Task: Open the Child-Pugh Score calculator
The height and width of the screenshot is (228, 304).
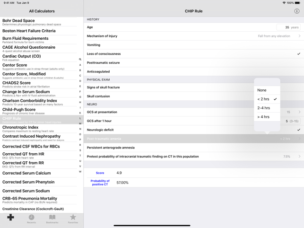Action: point(39,111)
